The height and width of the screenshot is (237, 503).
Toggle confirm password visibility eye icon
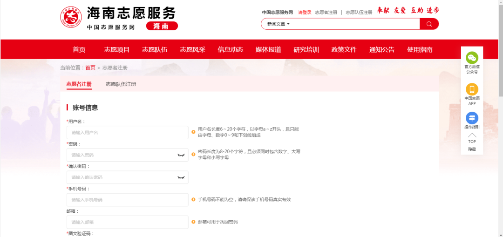point(181,177)
